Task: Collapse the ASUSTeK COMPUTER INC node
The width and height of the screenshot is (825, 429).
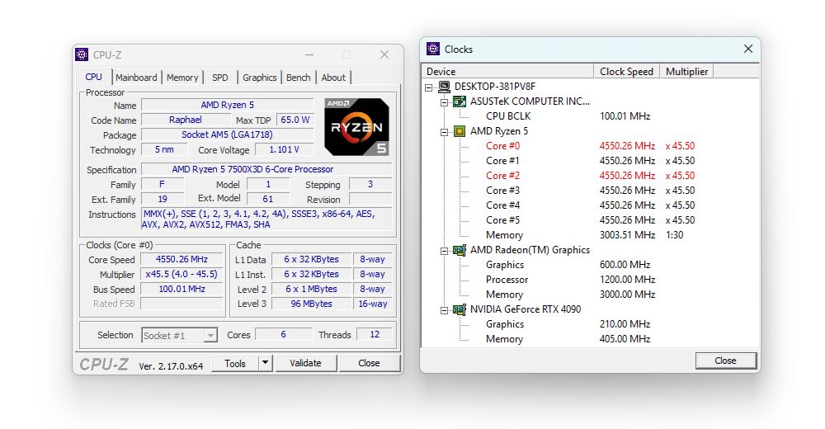Action: (444, 102)
